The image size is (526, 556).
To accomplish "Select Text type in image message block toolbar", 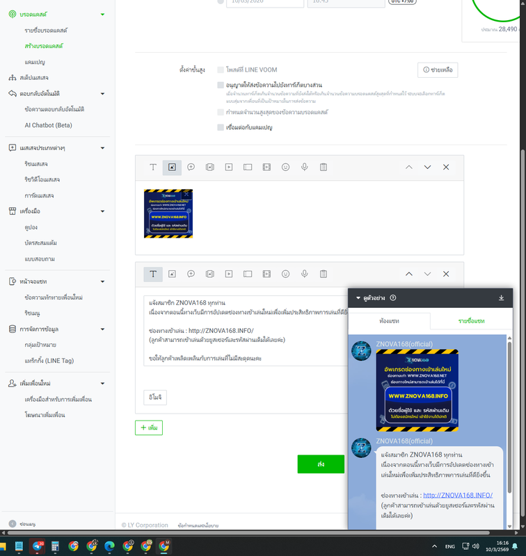I will click(153, 167).
